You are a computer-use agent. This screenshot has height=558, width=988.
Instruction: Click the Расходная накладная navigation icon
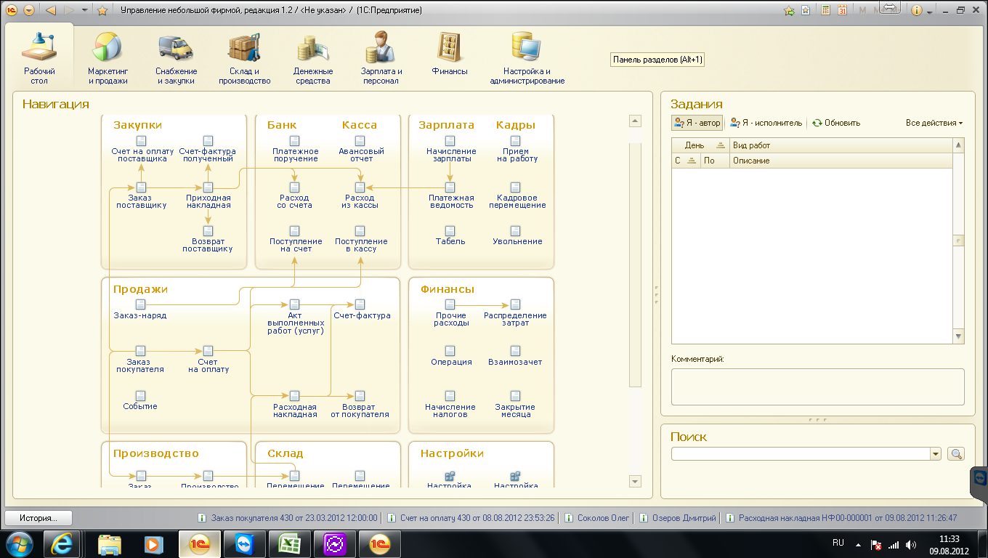[295, 396]
